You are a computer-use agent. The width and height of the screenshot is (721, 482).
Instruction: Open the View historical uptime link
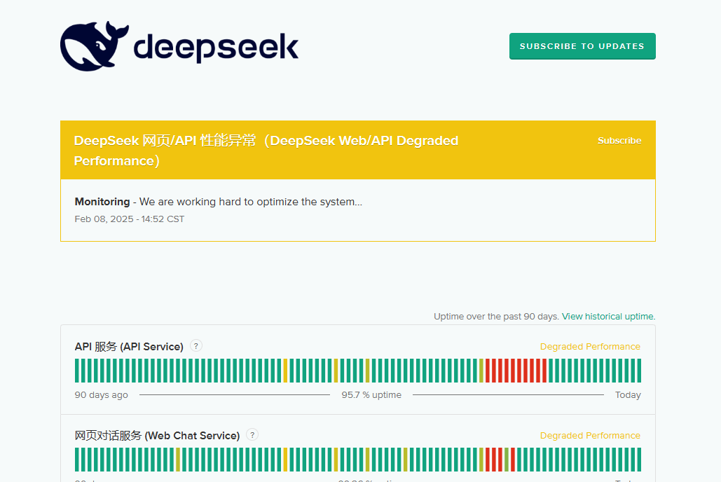tap(608, 317)
